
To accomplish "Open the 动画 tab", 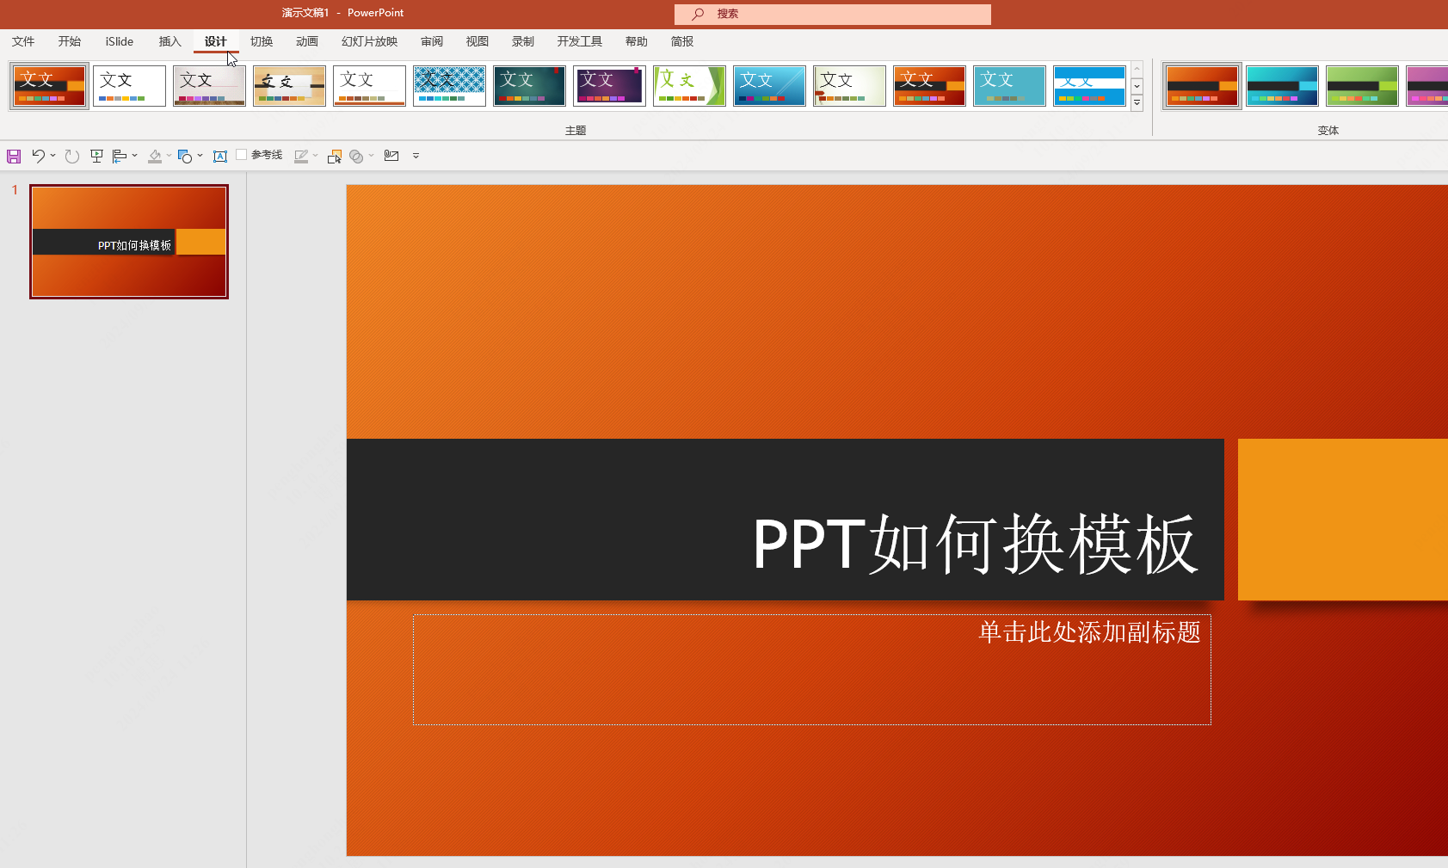I will point(307,41).
